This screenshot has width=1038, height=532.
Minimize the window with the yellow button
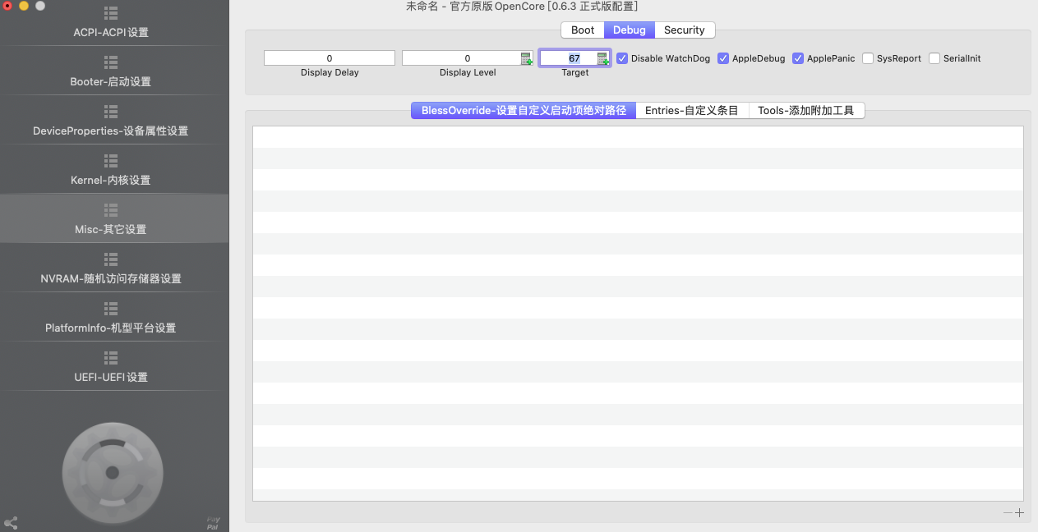pos(24,6)
